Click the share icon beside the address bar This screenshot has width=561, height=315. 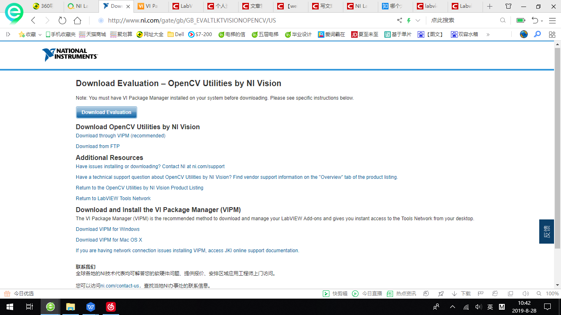pyautogui.click(x=400, y=21)
